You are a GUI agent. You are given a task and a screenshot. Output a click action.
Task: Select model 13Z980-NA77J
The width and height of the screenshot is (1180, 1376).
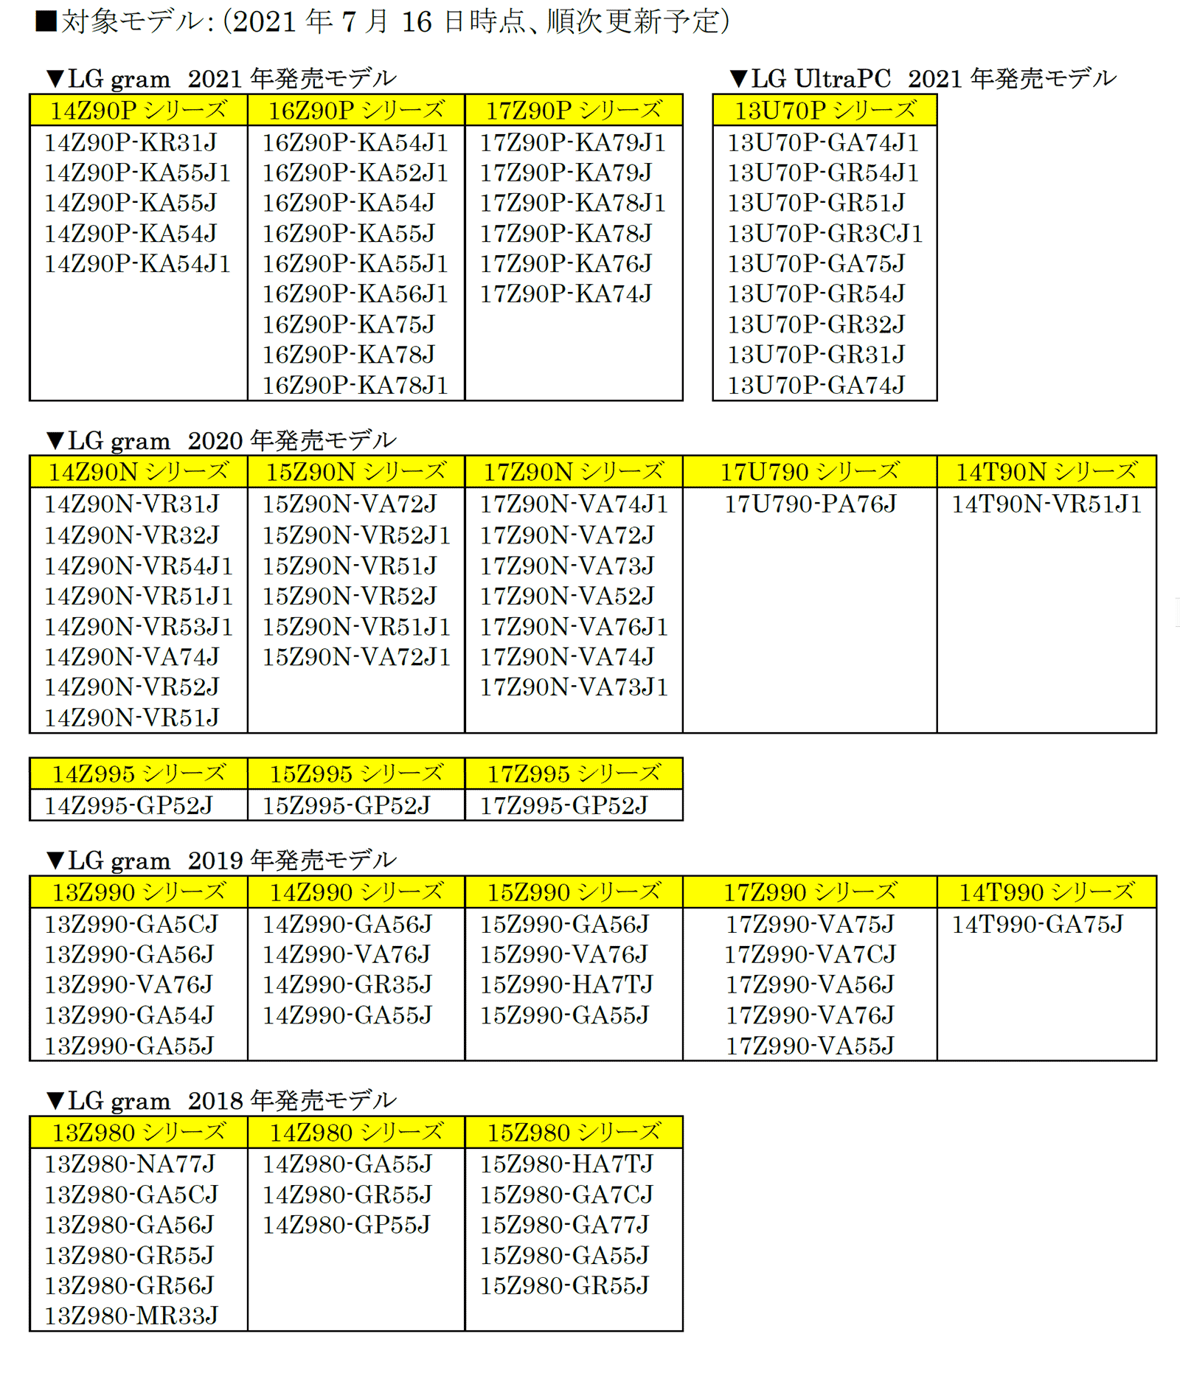pos(130,1164)
